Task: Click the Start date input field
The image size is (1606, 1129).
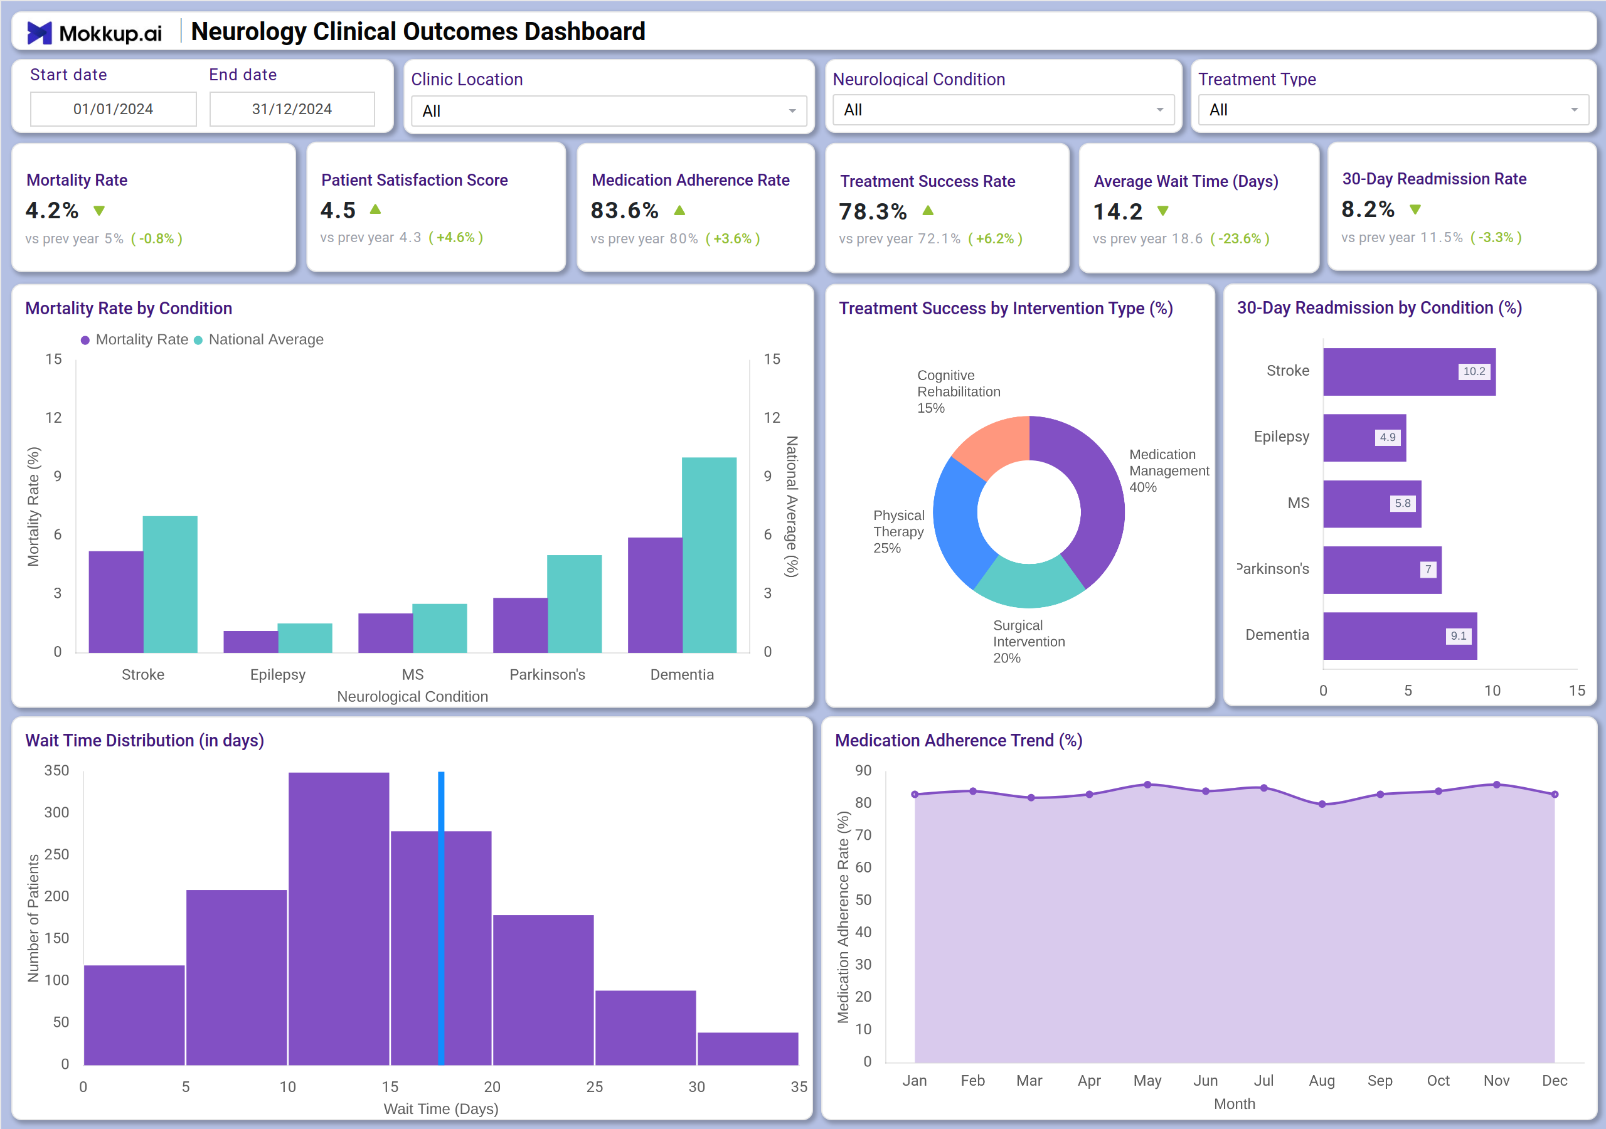Action: [114, 109]
